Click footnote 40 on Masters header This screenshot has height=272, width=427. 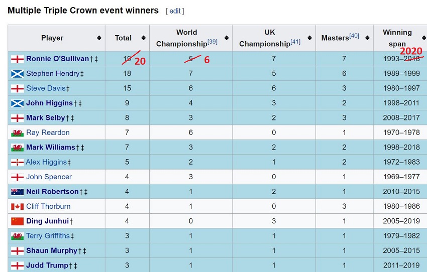tap(354, 36)
